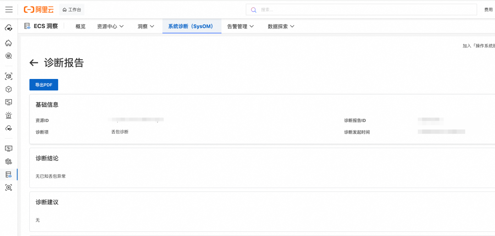495x236 pixels.
Task: Click the 诊断结论 section heading
Action: pos(47,158)
